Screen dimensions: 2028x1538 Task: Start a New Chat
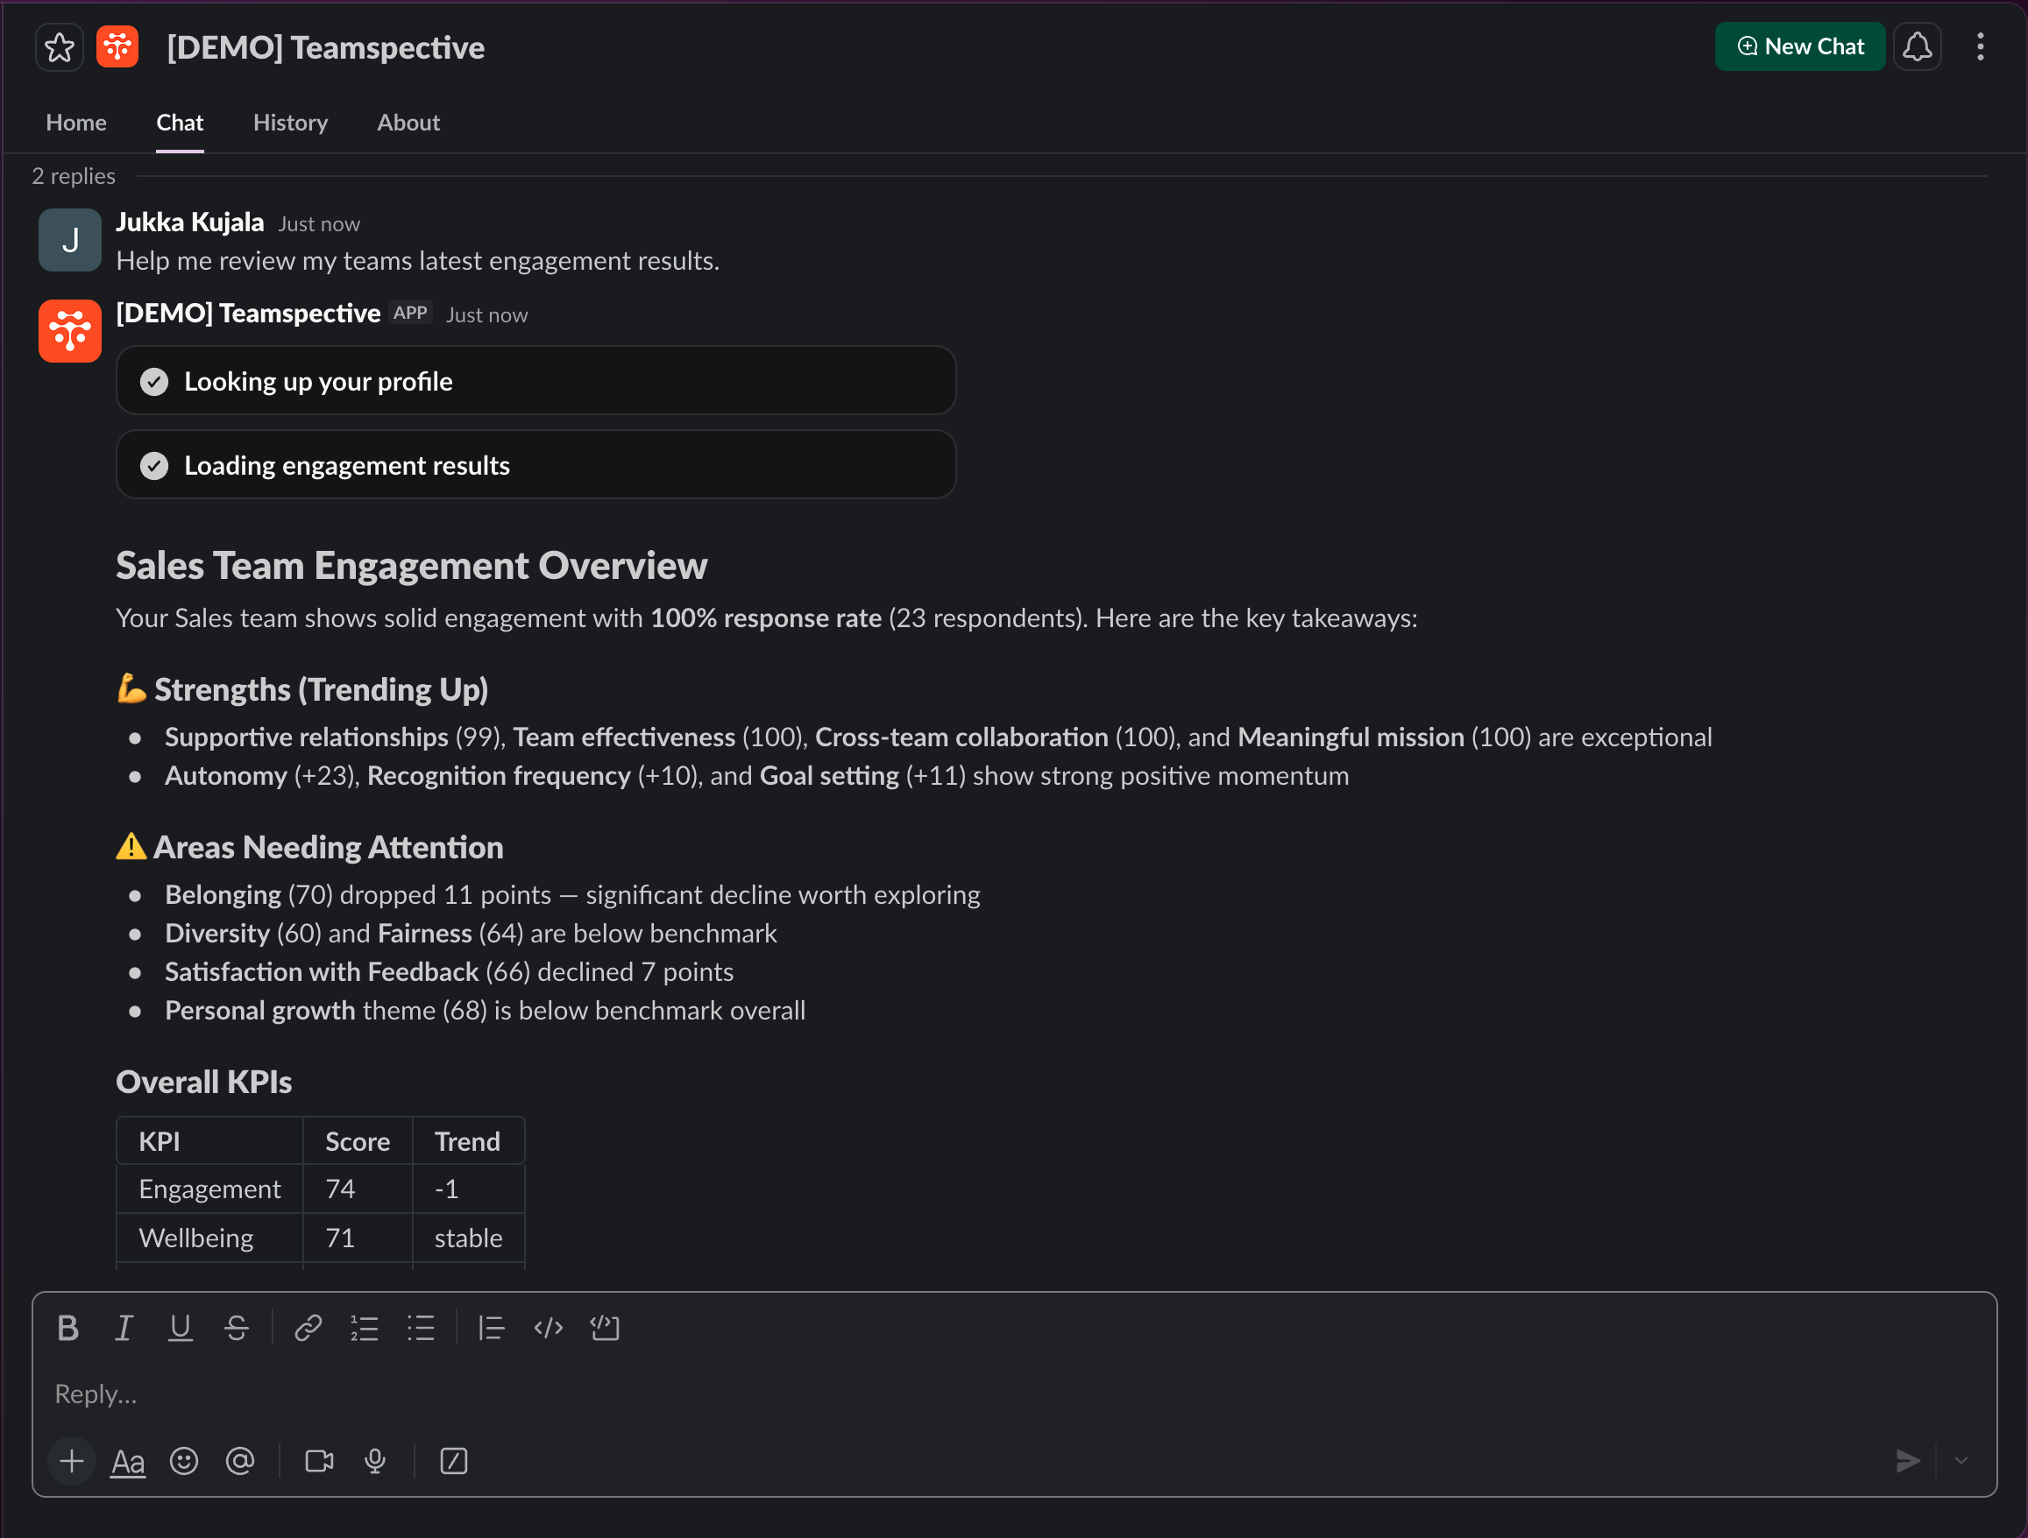click(1798, 46)
